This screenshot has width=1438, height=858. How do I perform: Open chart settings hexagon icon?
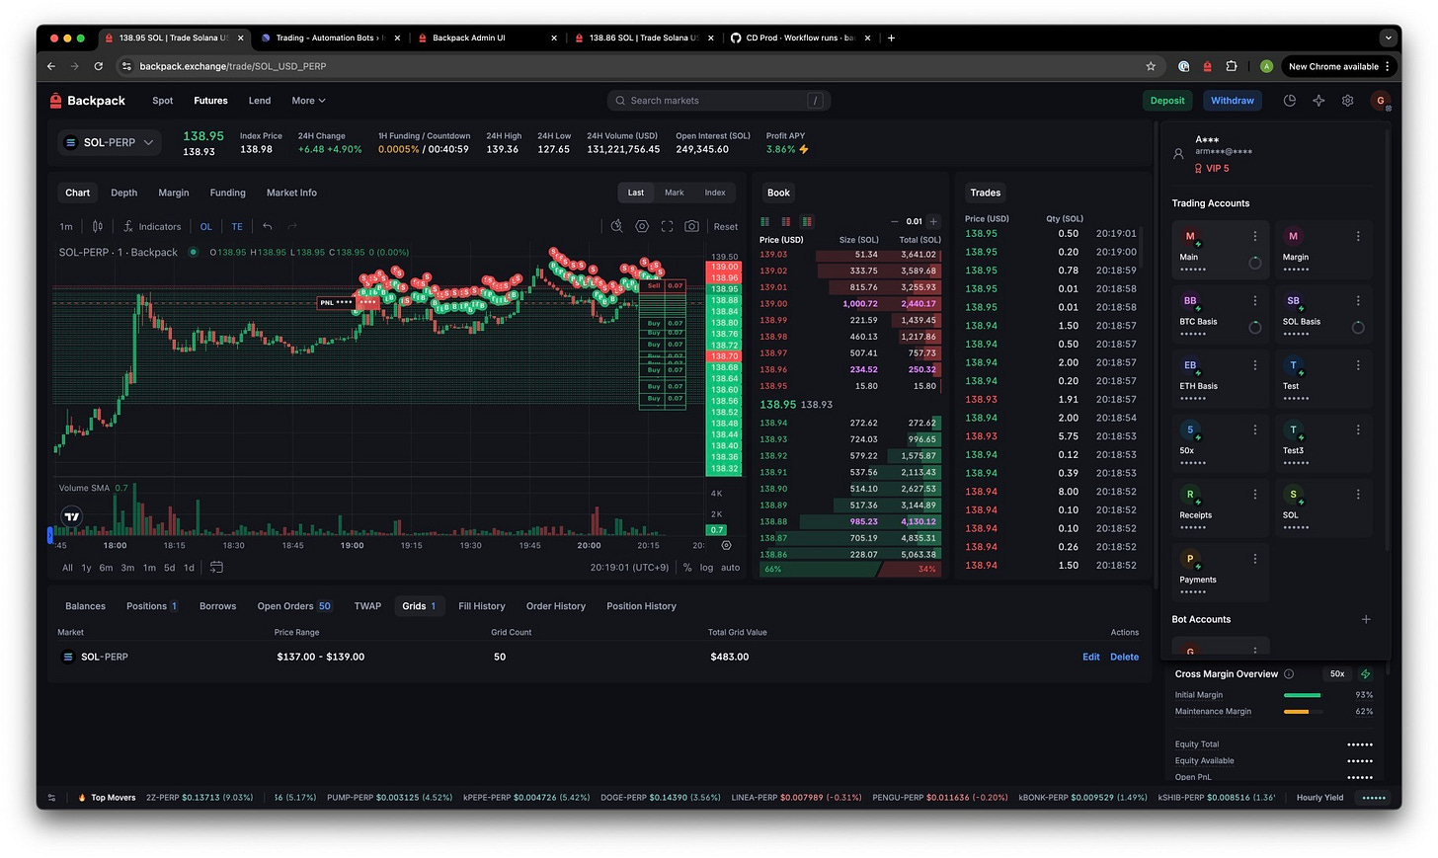point(642,226)
